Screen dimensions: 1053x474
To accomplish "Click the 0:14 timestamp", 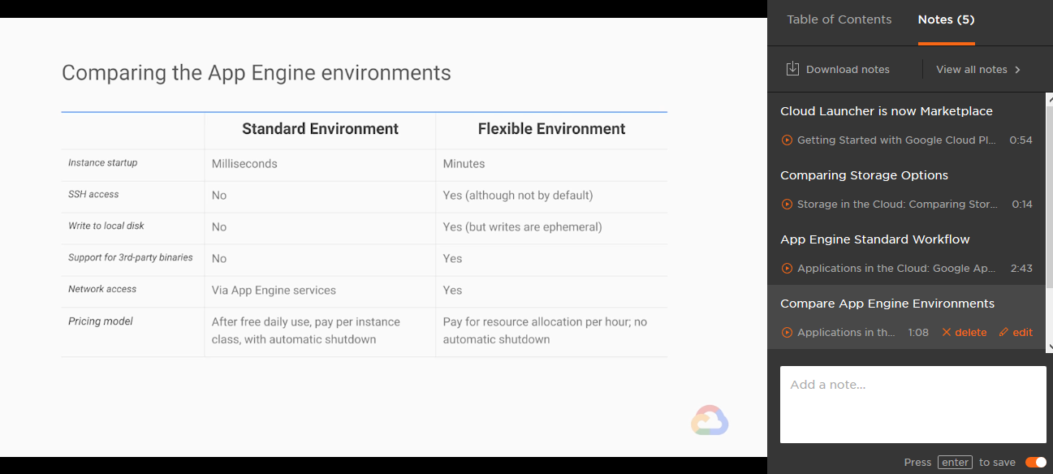I will click(1022, 205).
